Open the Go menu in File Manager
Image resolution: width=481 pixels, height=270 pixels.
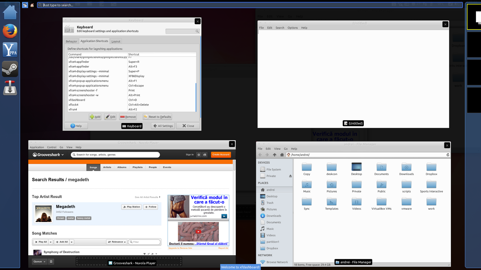[286, 149]
